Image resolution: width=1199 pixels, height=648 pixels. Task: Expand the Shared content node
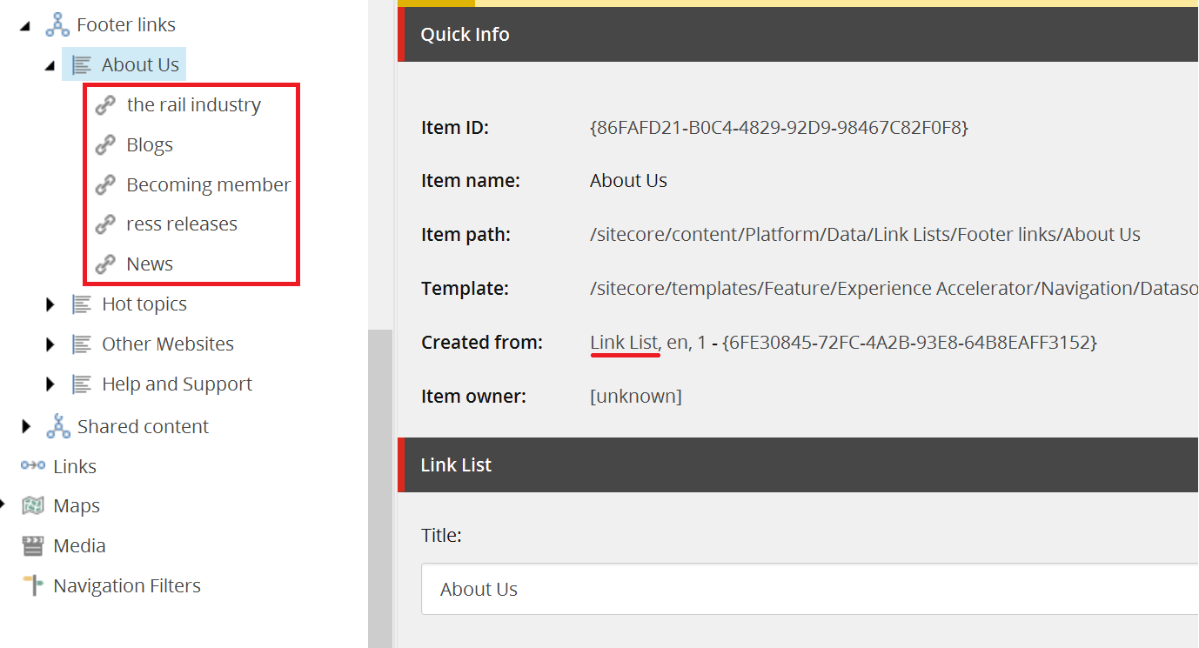pyautogui.click(x=26, y=426)
